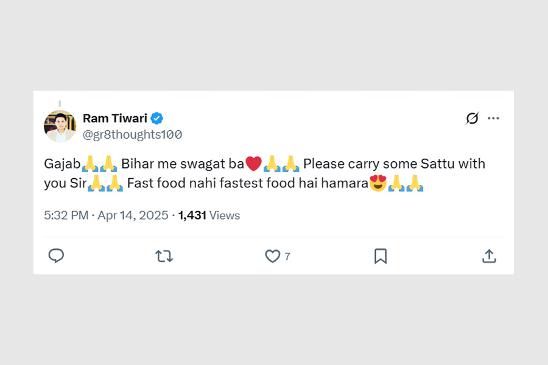
Task: Click the heart-eyes smiley emoji
Action: [x=378, y=183]
